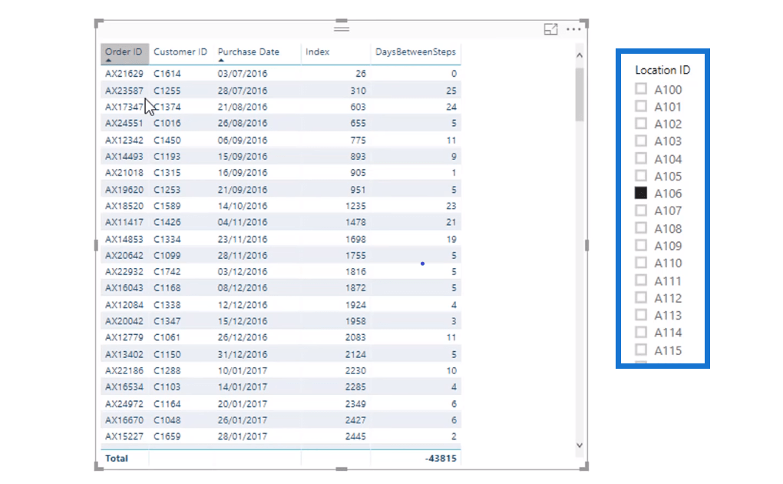This screenshot has height=484, width=783.
Task: Check the A114 location checkbox
Action: pos(641,332)
